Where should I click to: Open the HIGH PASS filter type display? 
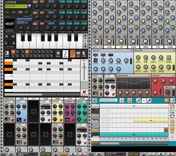coord(110,81)
